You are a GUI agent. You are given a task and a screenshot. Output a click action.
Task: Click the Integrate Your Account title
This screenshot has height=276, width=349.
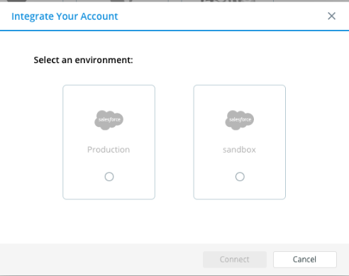pos(65,16)
